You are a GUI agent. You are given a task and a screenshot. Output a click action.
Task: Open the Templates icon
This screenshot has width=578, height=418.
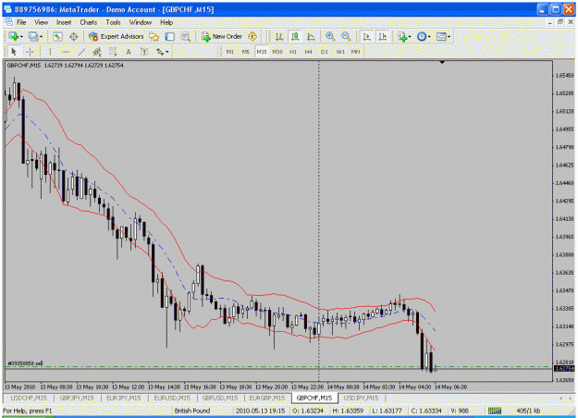click(441, 36)
